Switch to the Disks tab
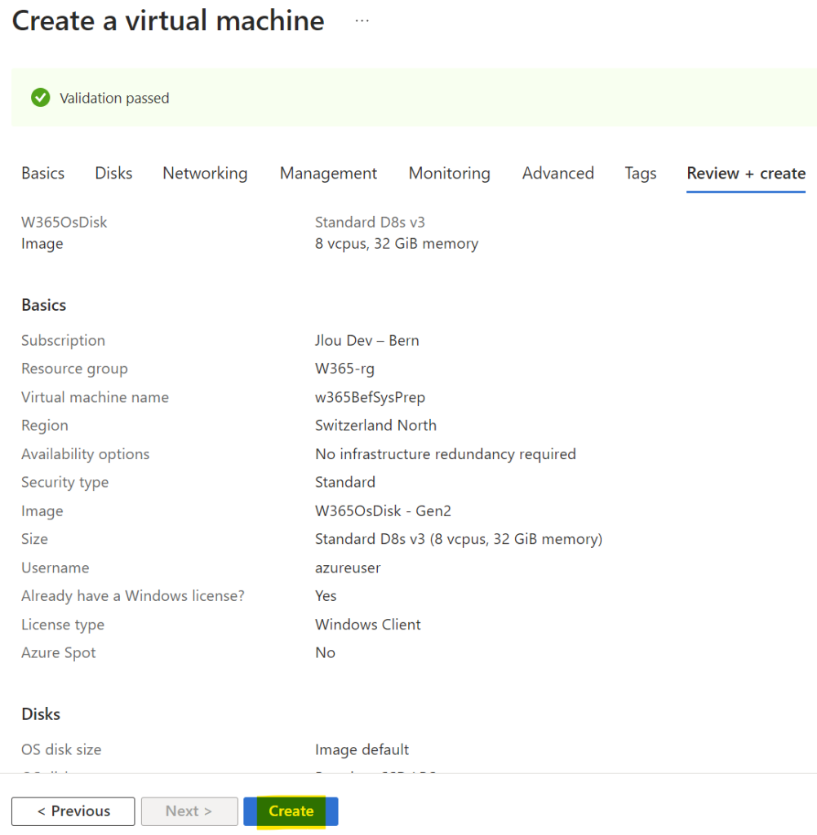This screenshot has height=835, width=817. click(113, 173)
